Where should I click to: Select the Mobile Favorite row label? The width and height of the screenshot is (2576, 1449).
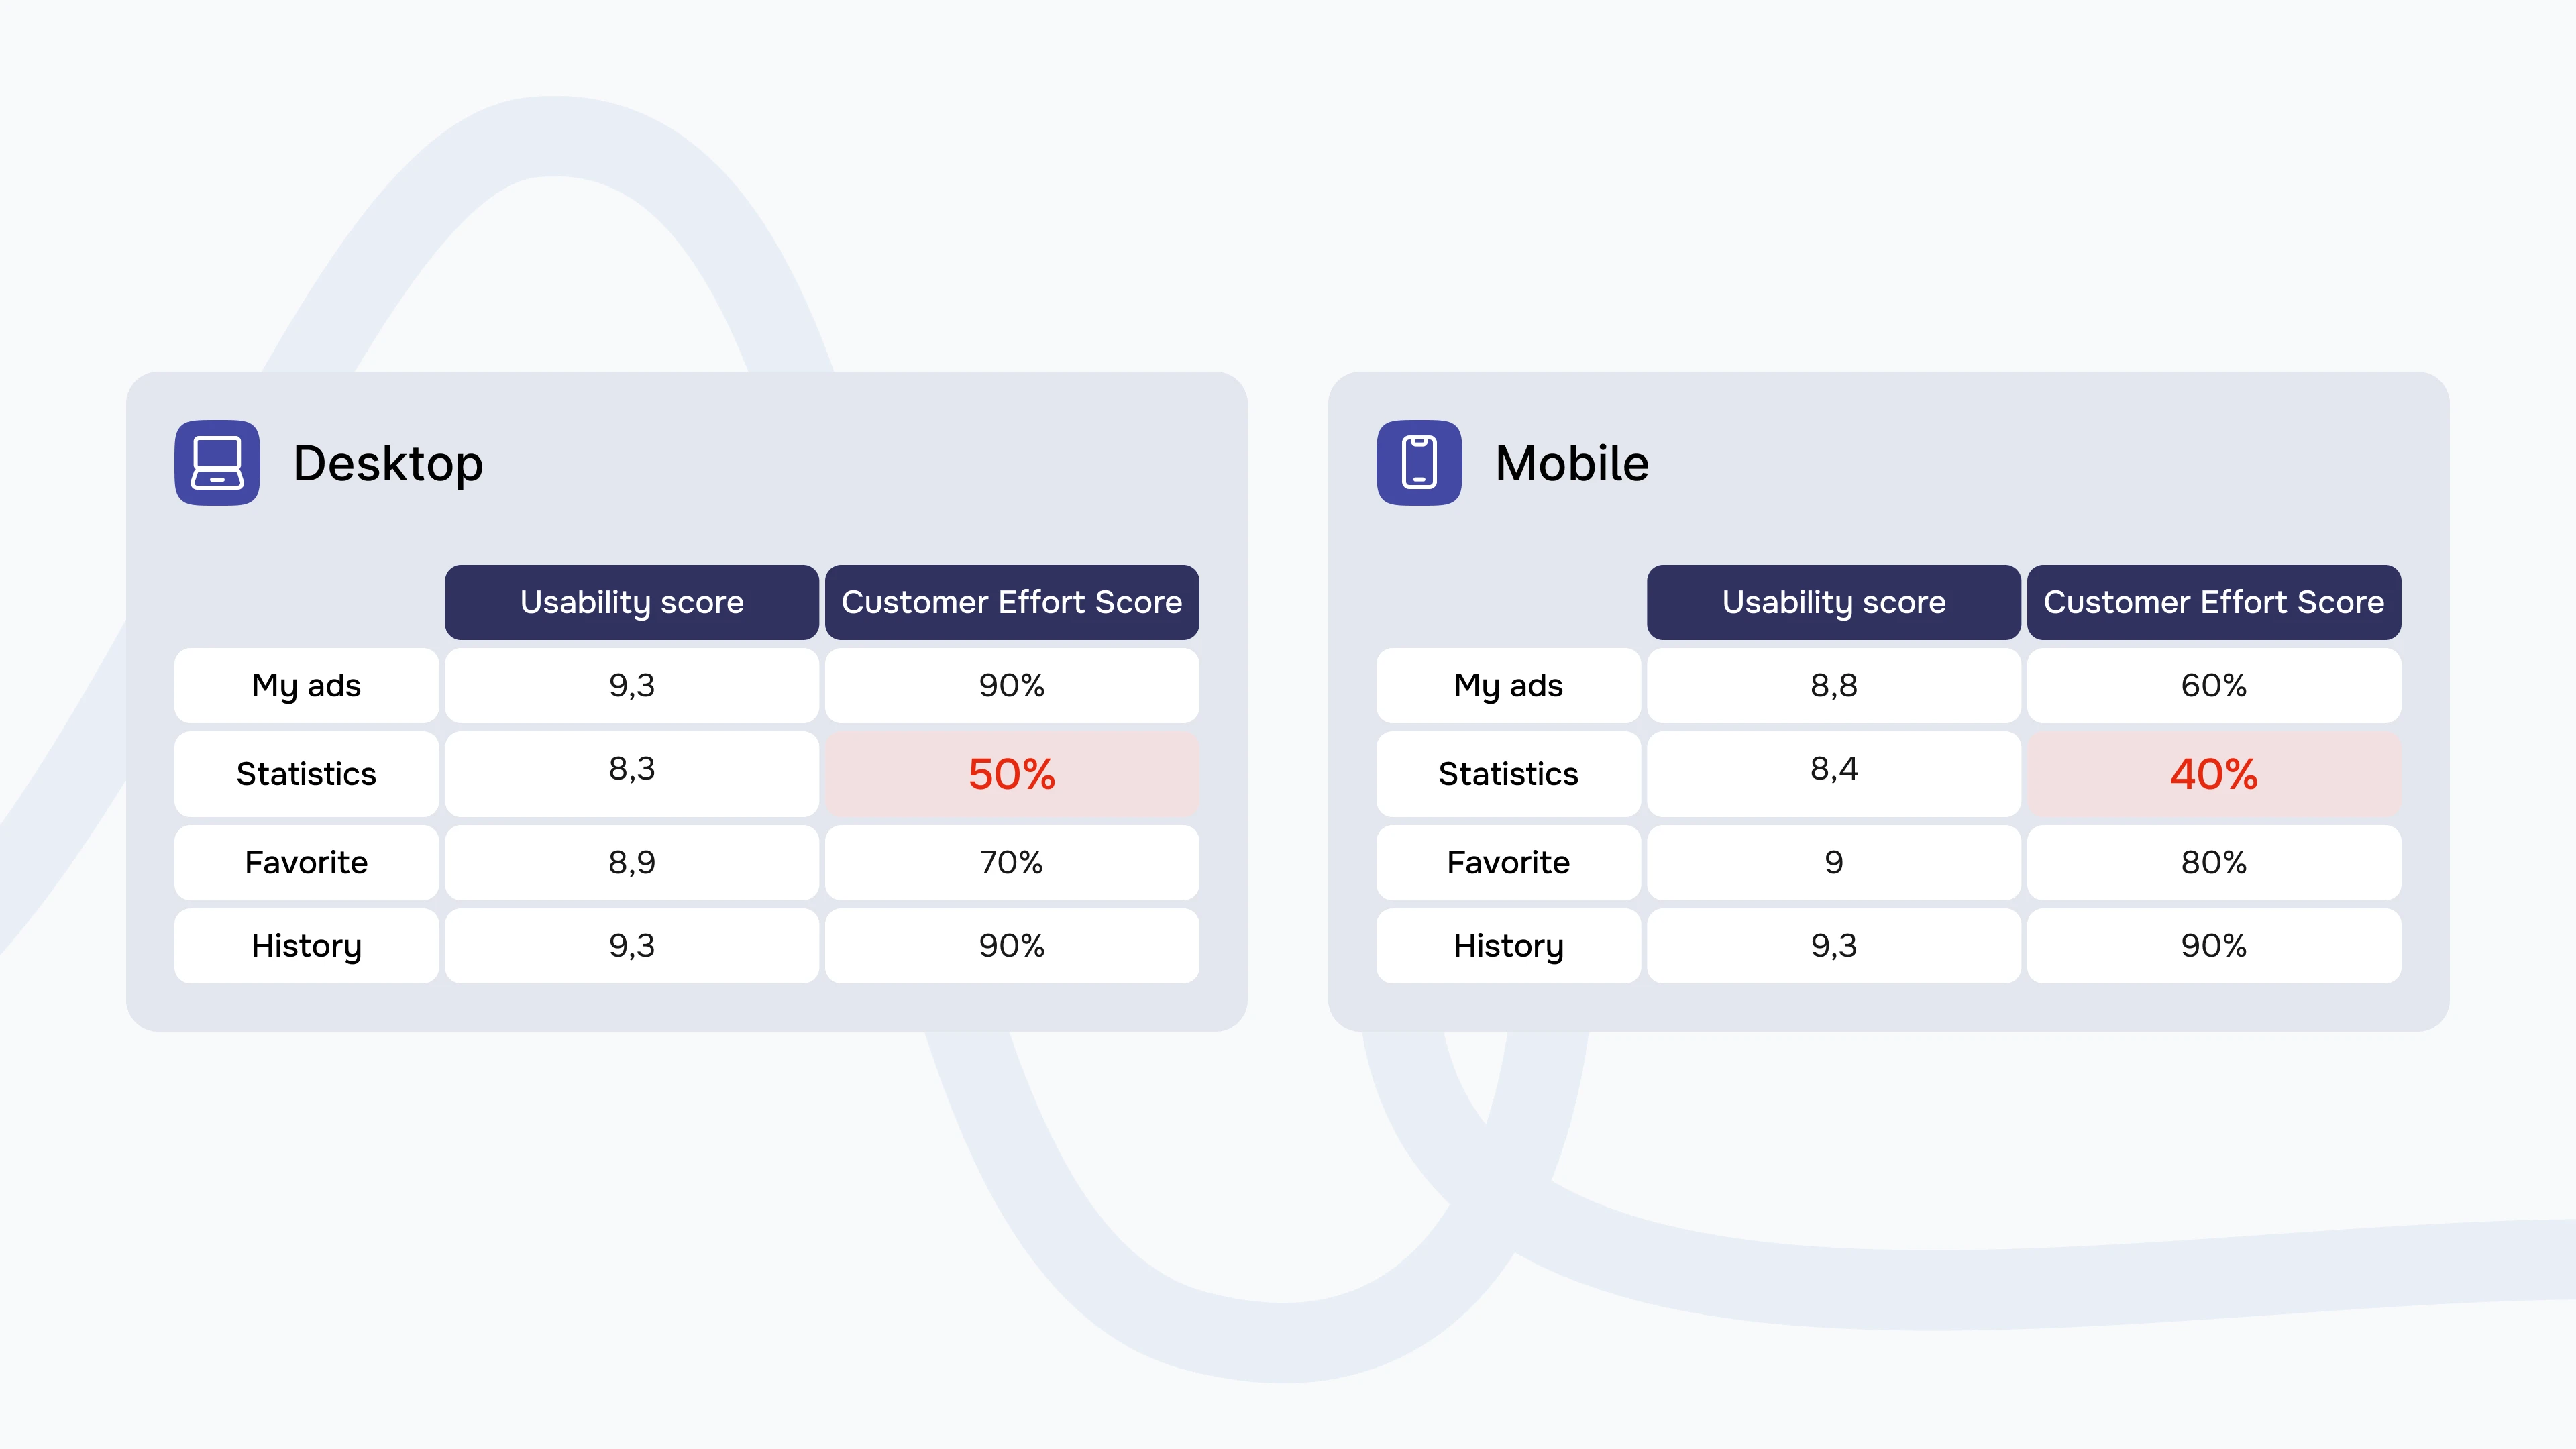(x=1508, y=862)
